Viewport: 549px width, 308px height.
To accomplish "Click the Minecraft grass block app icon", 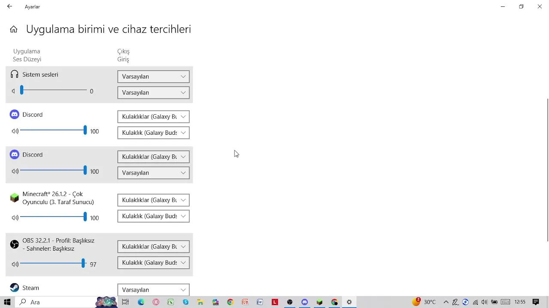I will tap(15, 198).
